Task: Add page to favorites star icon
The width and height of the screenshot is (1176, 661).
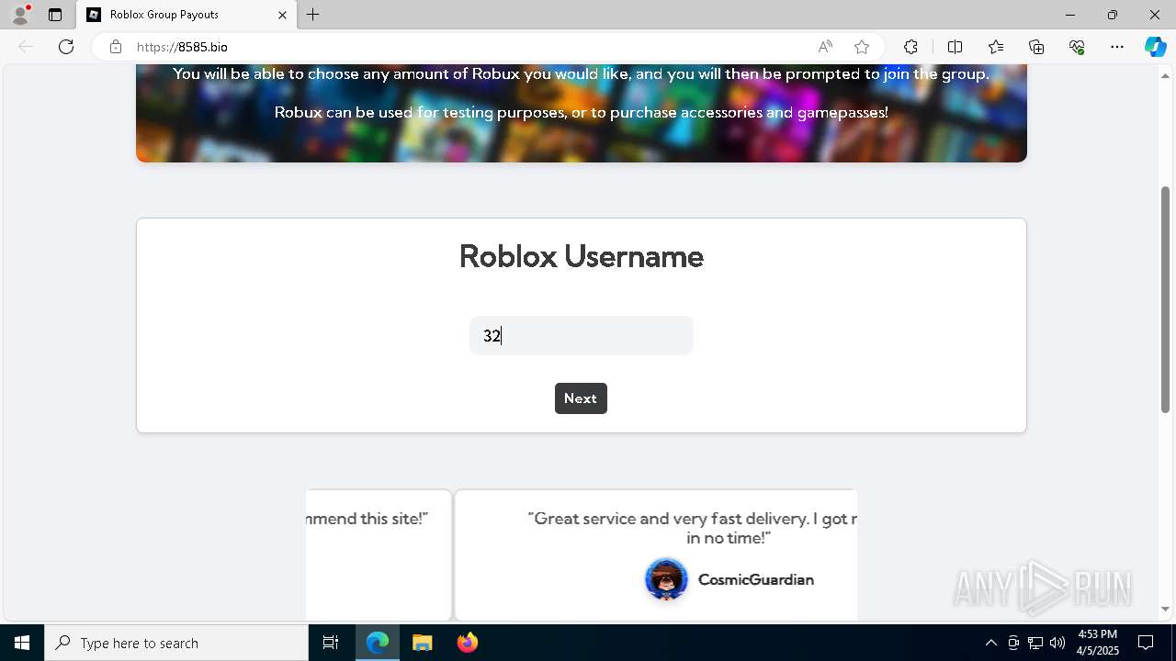Action: tap(861, 47)
